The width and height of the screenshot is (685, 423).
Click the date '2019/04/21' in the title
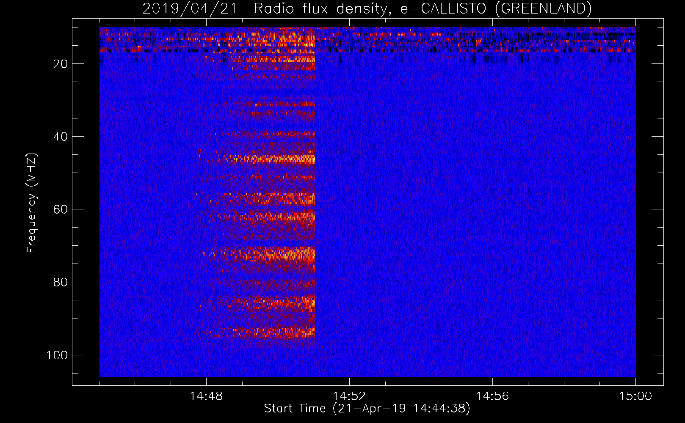(189, 9)
